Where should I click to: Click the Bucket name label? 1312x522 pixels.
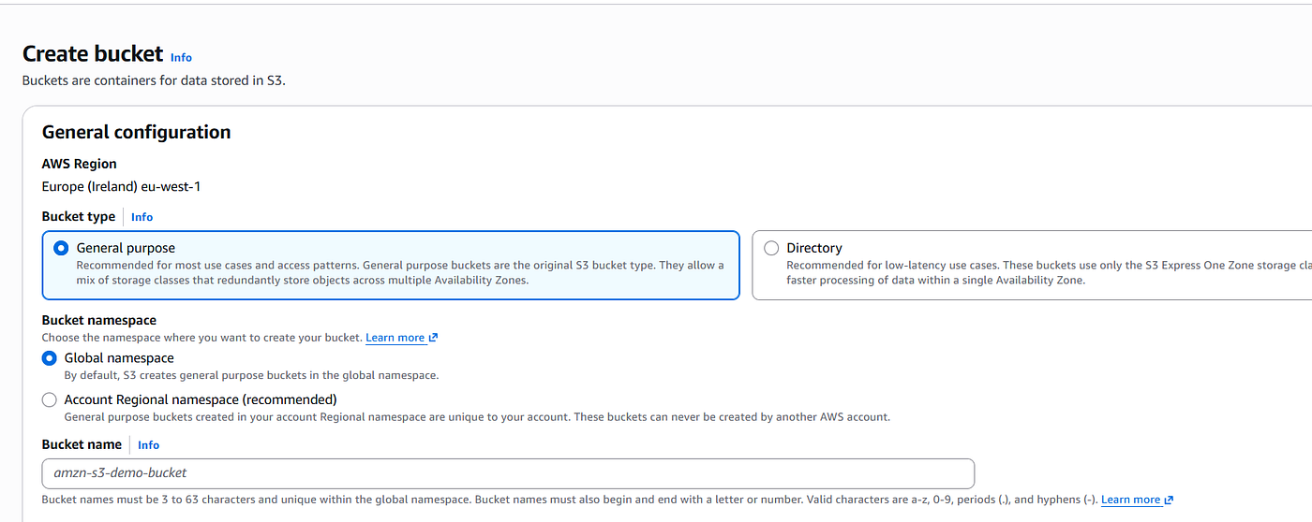pos(82,444)
